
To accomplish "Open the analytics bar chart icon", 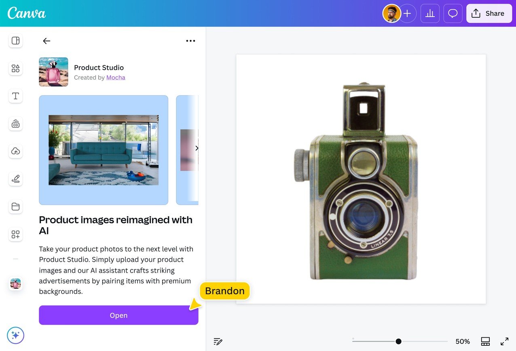I will point(430,14).
